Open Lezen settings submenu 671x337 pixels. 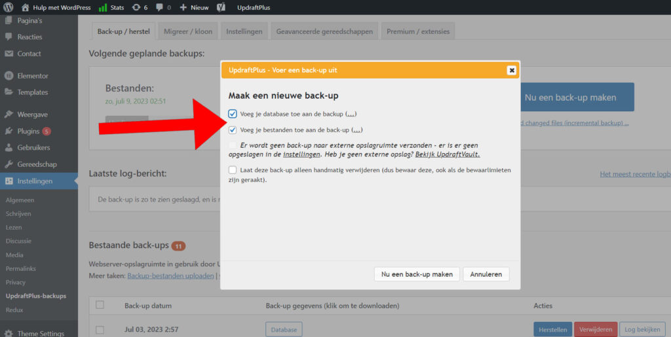(14, 227)
